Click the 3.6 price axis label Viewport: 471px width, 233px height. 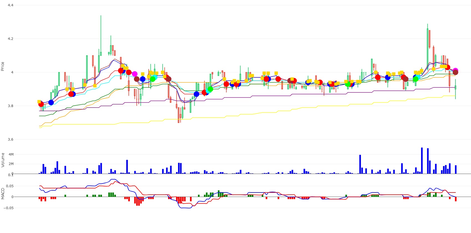[11, 140]
